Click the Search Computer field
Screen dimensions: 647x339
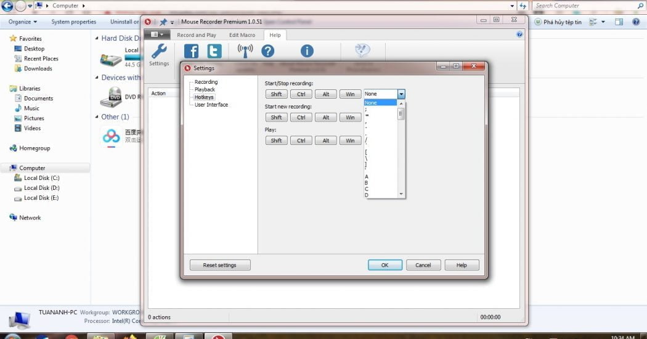(x=588, y=6)
